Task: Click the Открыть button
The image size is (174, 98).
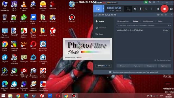Action: pos(123,66)
